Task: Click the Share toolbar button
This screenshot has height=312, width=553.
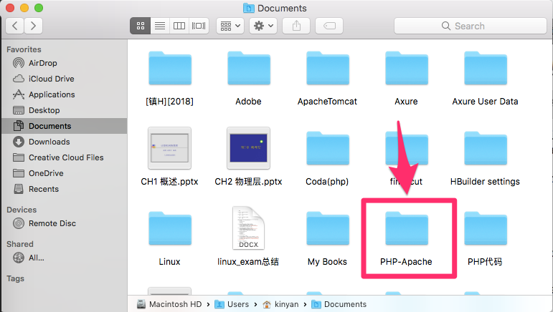Action: coord(296,26)
